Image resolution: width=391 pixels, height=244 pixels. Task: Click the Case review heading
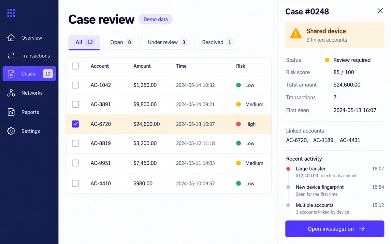coord(101,20)
